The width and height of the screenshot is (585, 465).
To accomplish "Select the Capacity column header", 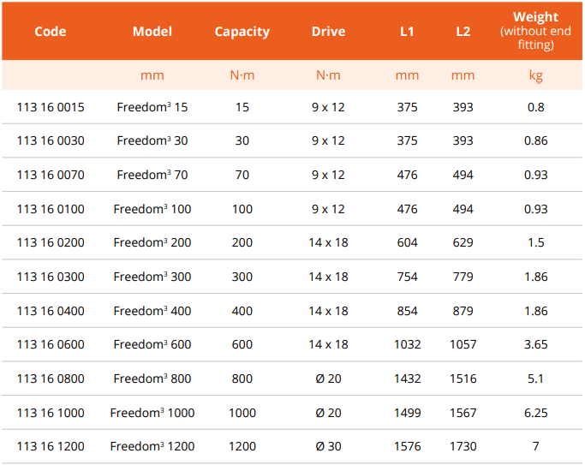I will click(x=242, y=32).
